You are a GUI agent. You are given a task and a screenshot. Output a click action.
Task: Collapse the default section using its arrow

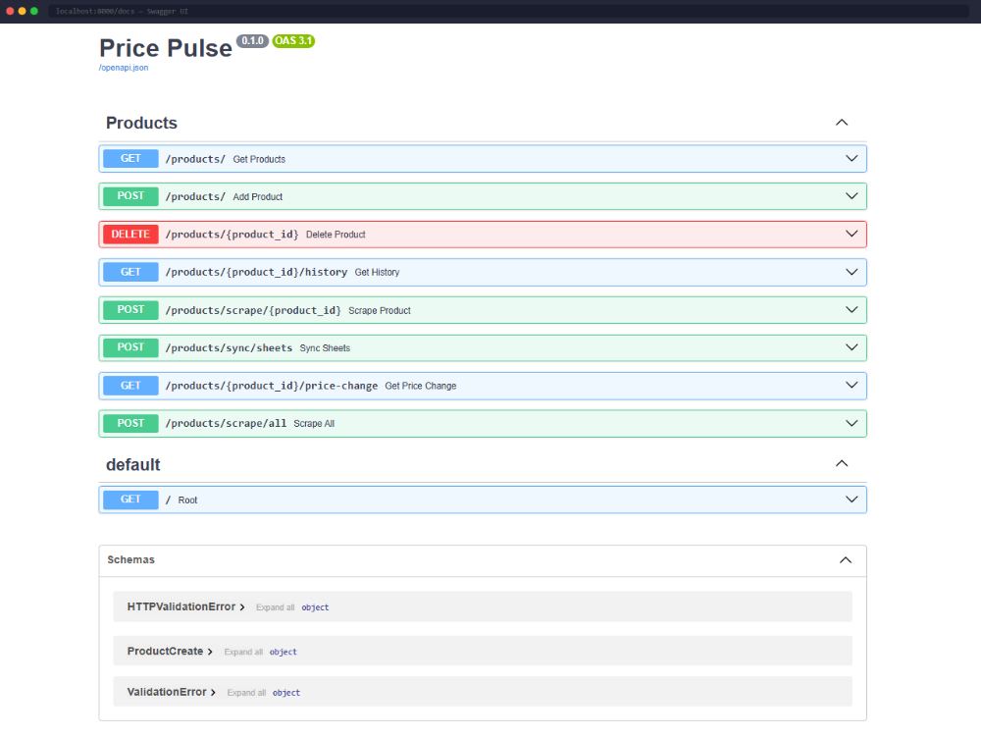(x=841, y=463)
